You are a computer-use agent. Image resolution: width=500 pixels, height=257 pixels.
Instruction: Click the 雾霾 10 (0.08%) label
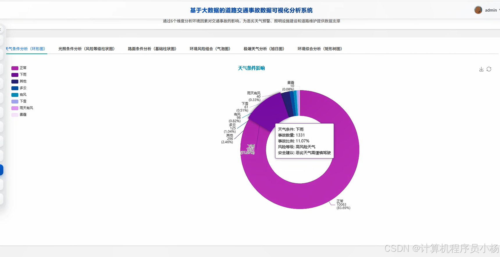coord(288,86)
